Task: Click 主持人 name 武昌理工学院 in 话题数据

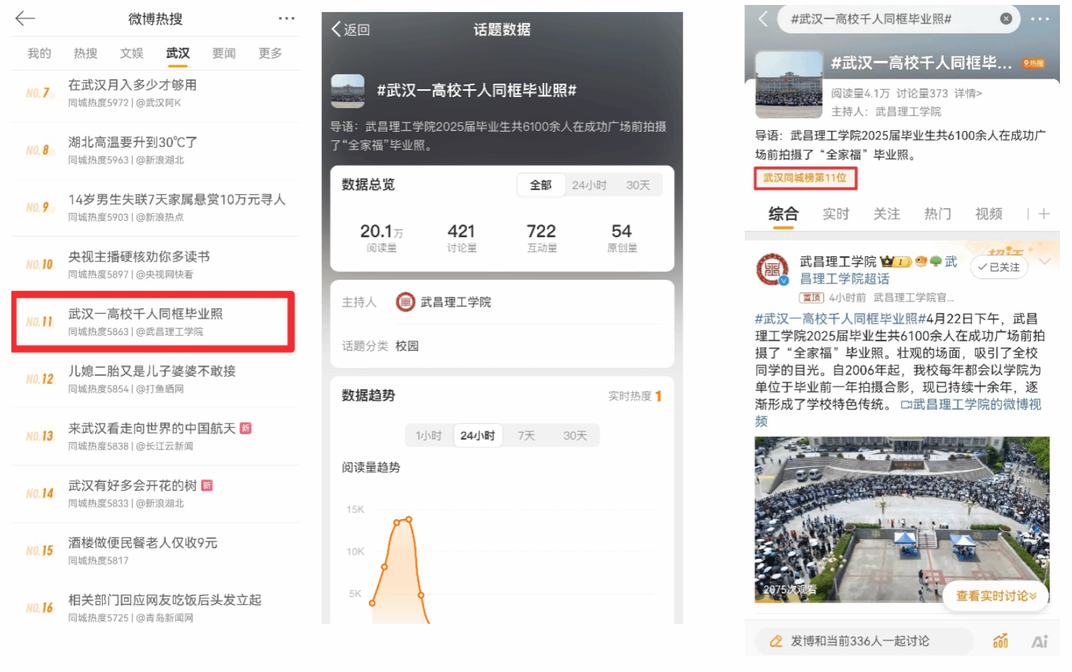Action: [x=456, y=302]
